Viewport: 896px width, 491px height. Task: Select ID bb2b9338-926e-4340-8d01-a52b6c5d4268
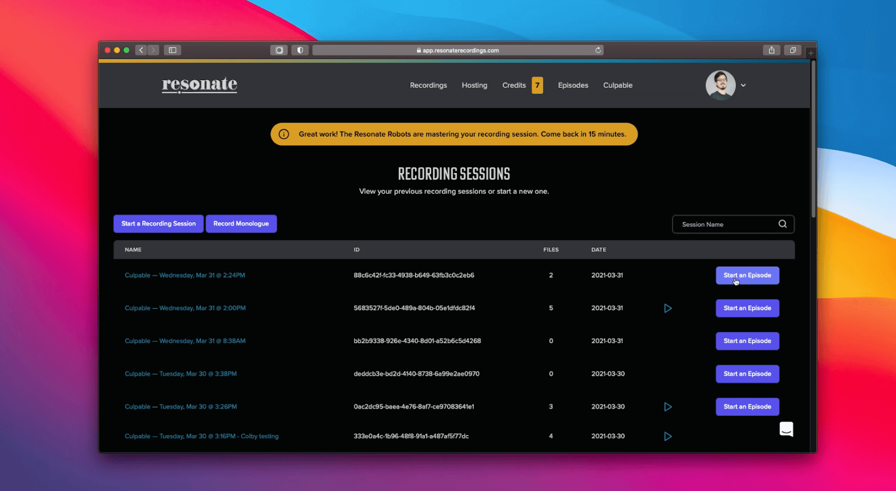click(417, 340)
